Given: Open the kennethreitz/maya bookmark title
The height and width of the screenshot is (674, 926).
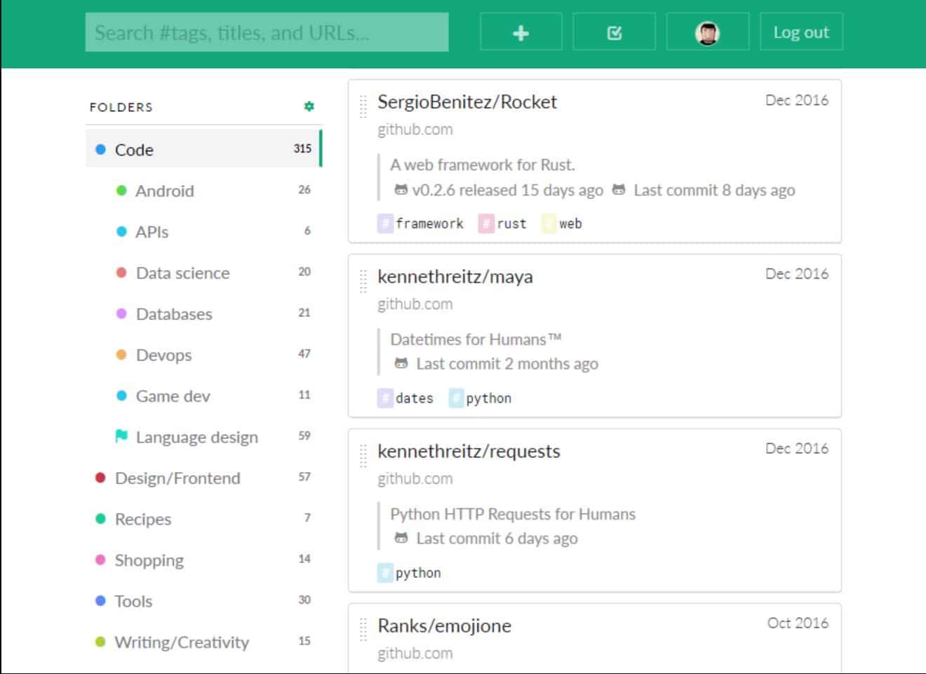Looking at the screenshot, I should coord(455,276).
